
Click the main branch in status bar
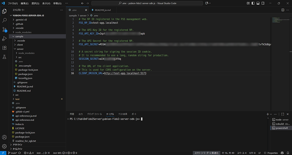13,153
